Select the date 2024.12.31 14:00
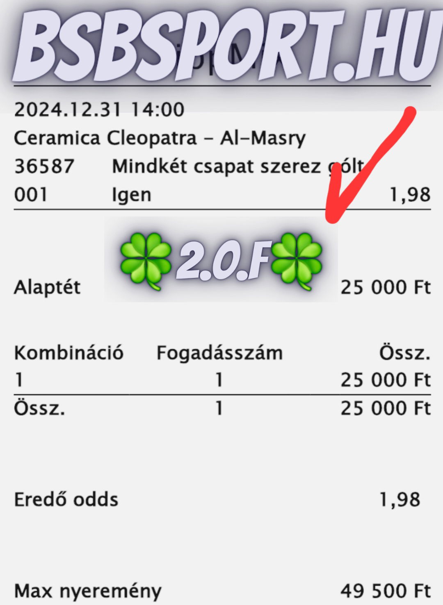The height and width of the screenshot is (605, 443). [x=99, y=110]
